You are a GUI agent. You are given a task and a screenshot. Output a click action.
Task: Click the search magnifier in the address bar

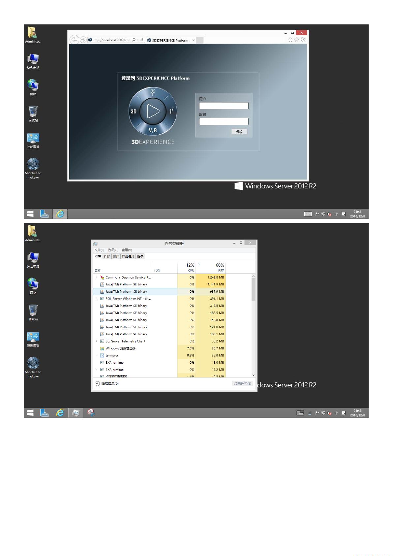134,40
